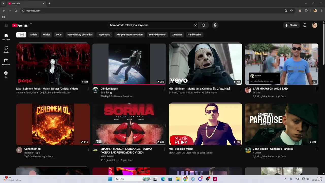325x183 pixels.
Task: Select Aksiyon-macera oyunları chip
Action: [129, 35]
